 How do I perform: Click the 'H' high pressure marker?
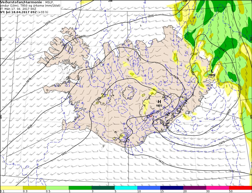coord(159,102)
